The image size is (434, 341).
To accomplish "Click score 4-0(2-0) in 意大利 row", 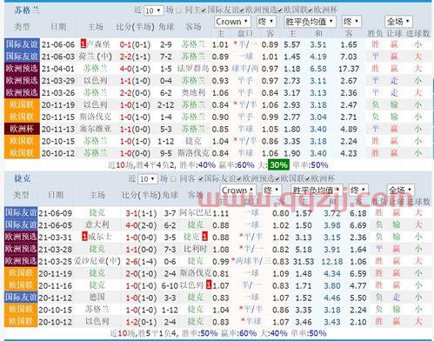I will pos(141,225).
